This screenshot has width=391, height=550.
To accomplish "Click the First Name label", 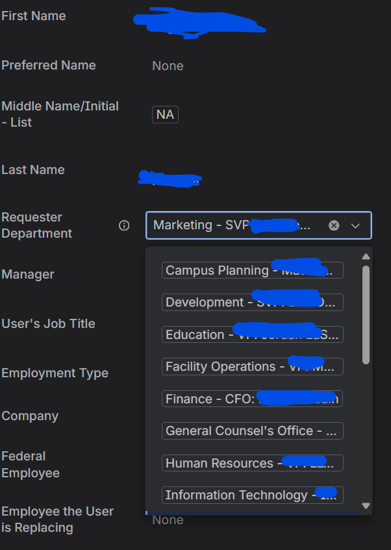I will pyautogui.click(x=34, y=16).
